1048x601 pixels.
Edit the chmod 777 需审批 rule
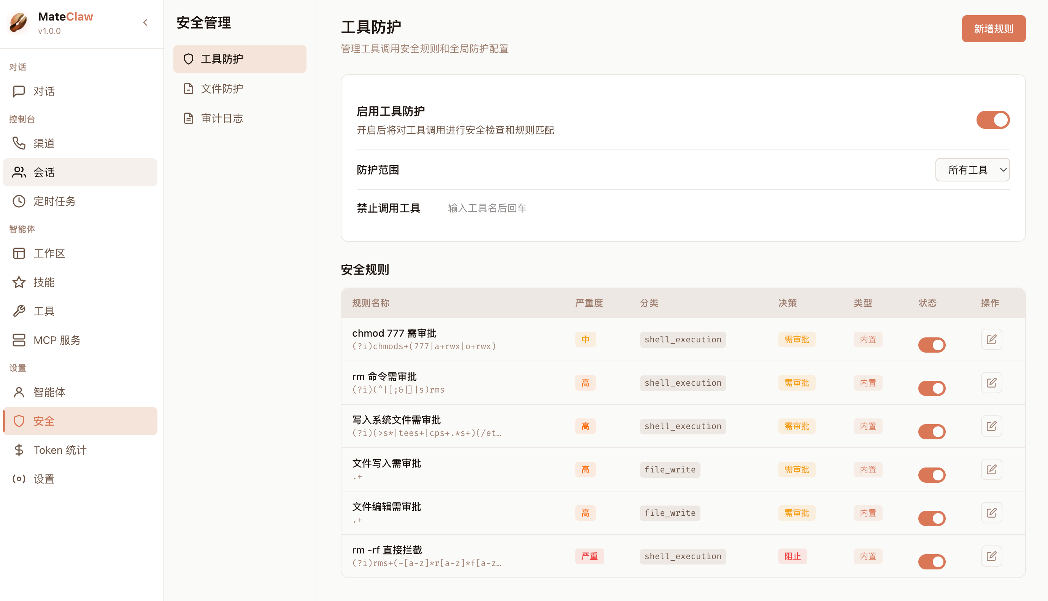992,339
